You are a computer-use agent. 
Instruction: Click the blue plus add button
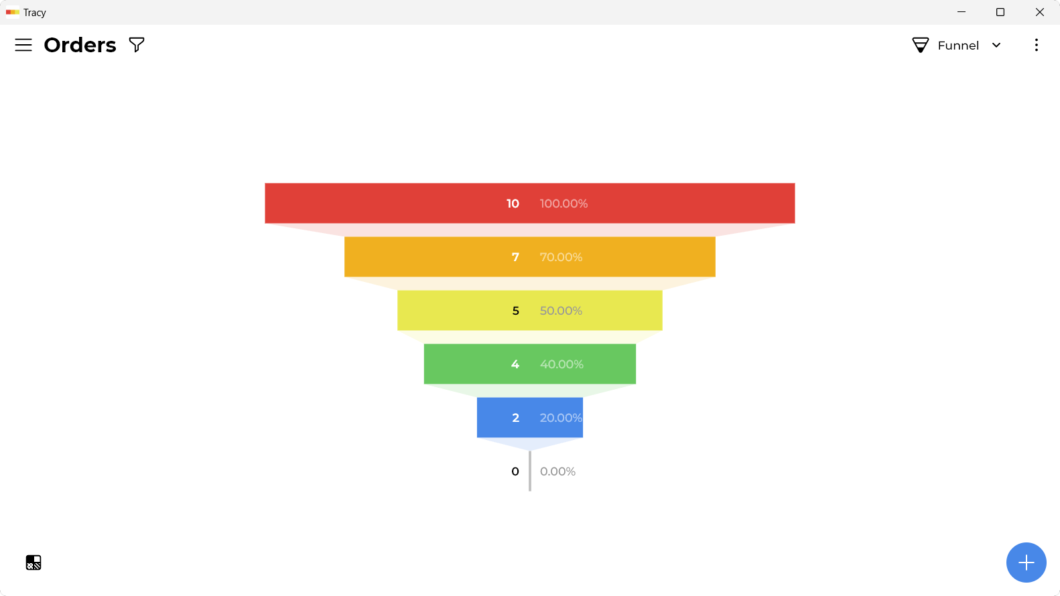click(1026, 563)
